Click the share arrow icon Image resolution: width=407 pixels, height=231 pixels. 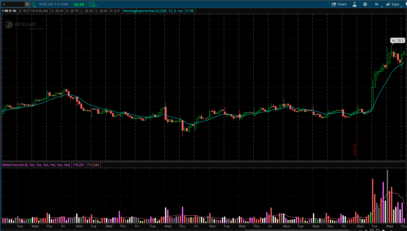click(334, 4)
